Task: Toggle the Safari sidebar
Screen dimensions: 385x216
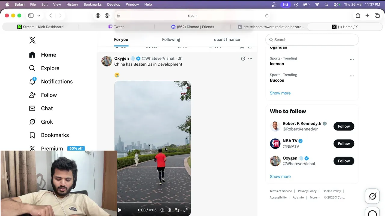Action: click(31, 16)
